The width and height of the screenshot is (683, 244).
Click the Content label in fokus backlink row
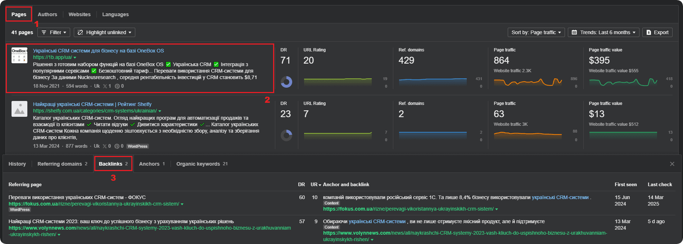331,203
